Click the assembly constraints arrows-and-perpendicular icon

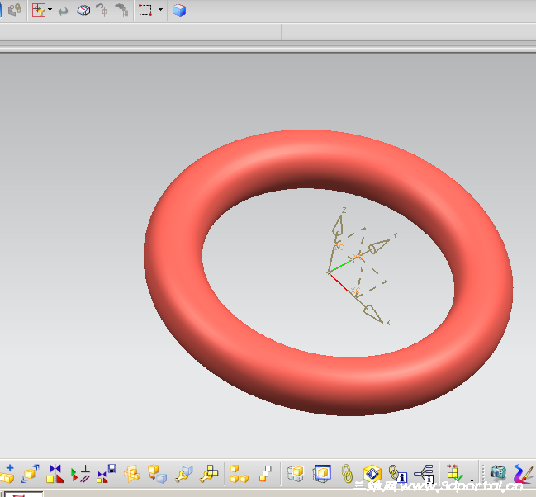81,474
